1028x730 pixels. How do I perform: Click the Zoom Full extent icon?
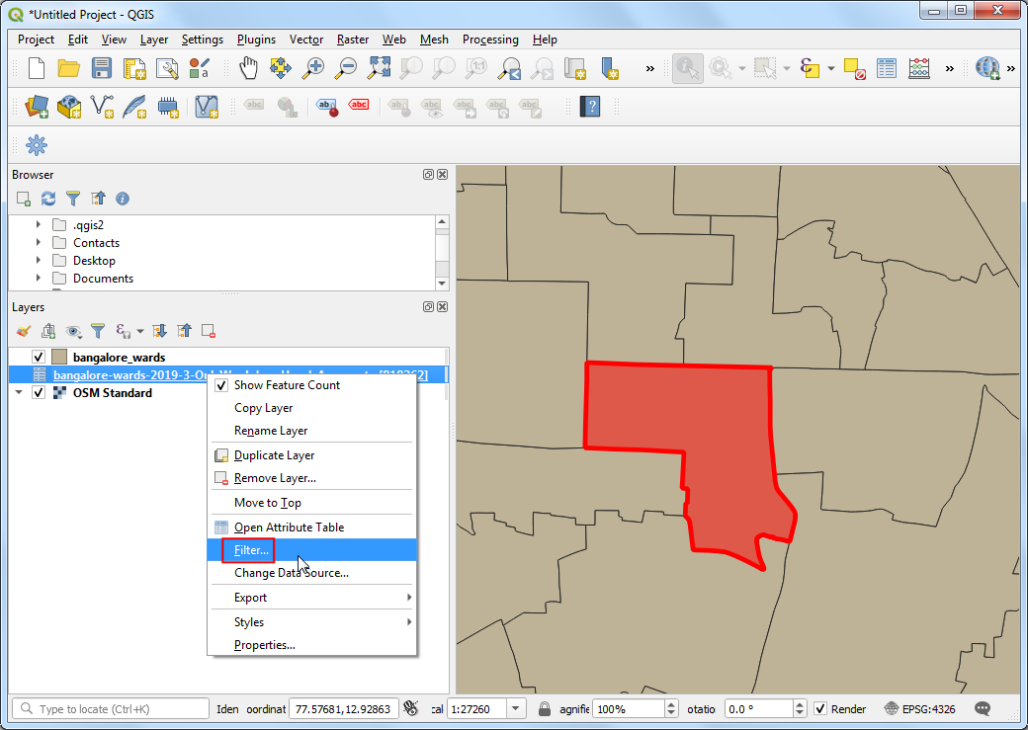379,68
